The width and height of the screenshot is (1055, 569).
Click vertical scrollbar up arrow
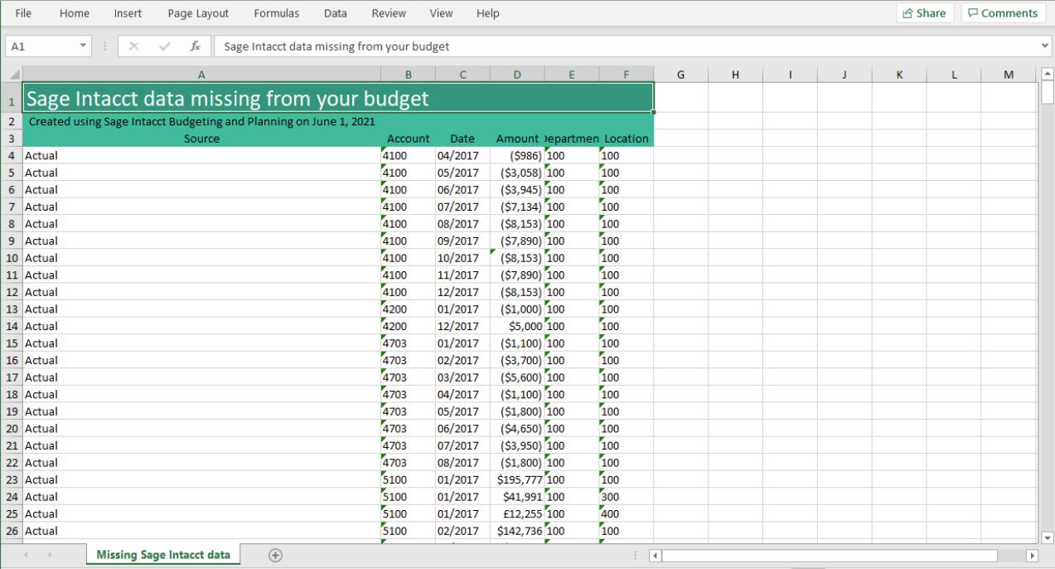coord(1047,74)
